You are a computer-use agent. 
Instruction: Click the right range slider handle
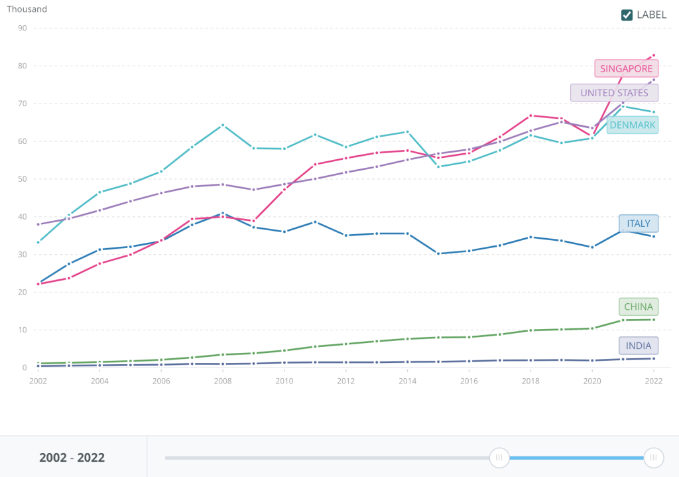click(x=654, y=457)
